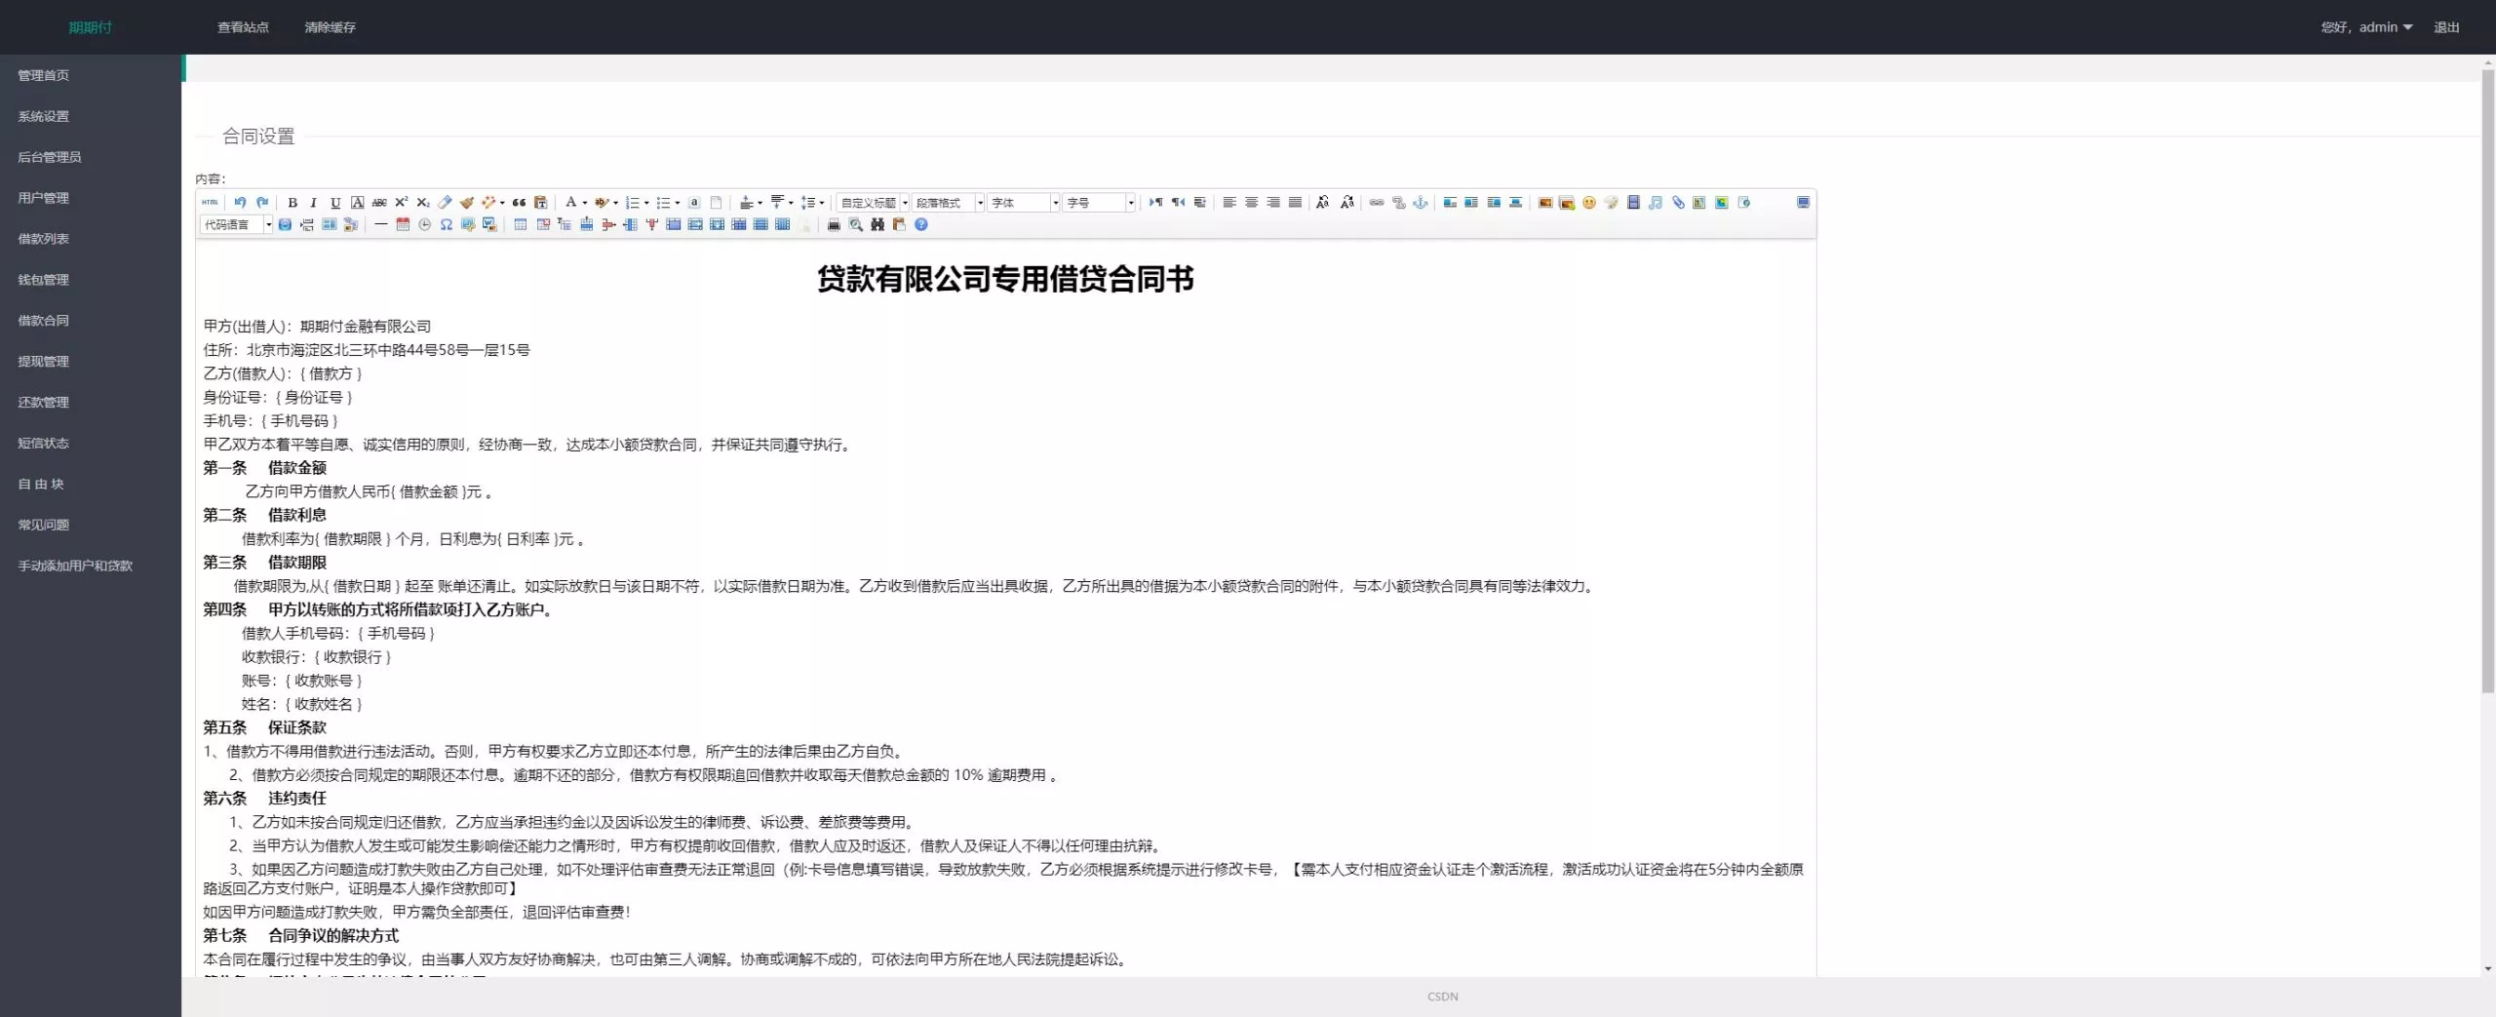Insert special character omega icon
The image size is (2496, 1017).
pyautogui.click(x=446, y=225)
